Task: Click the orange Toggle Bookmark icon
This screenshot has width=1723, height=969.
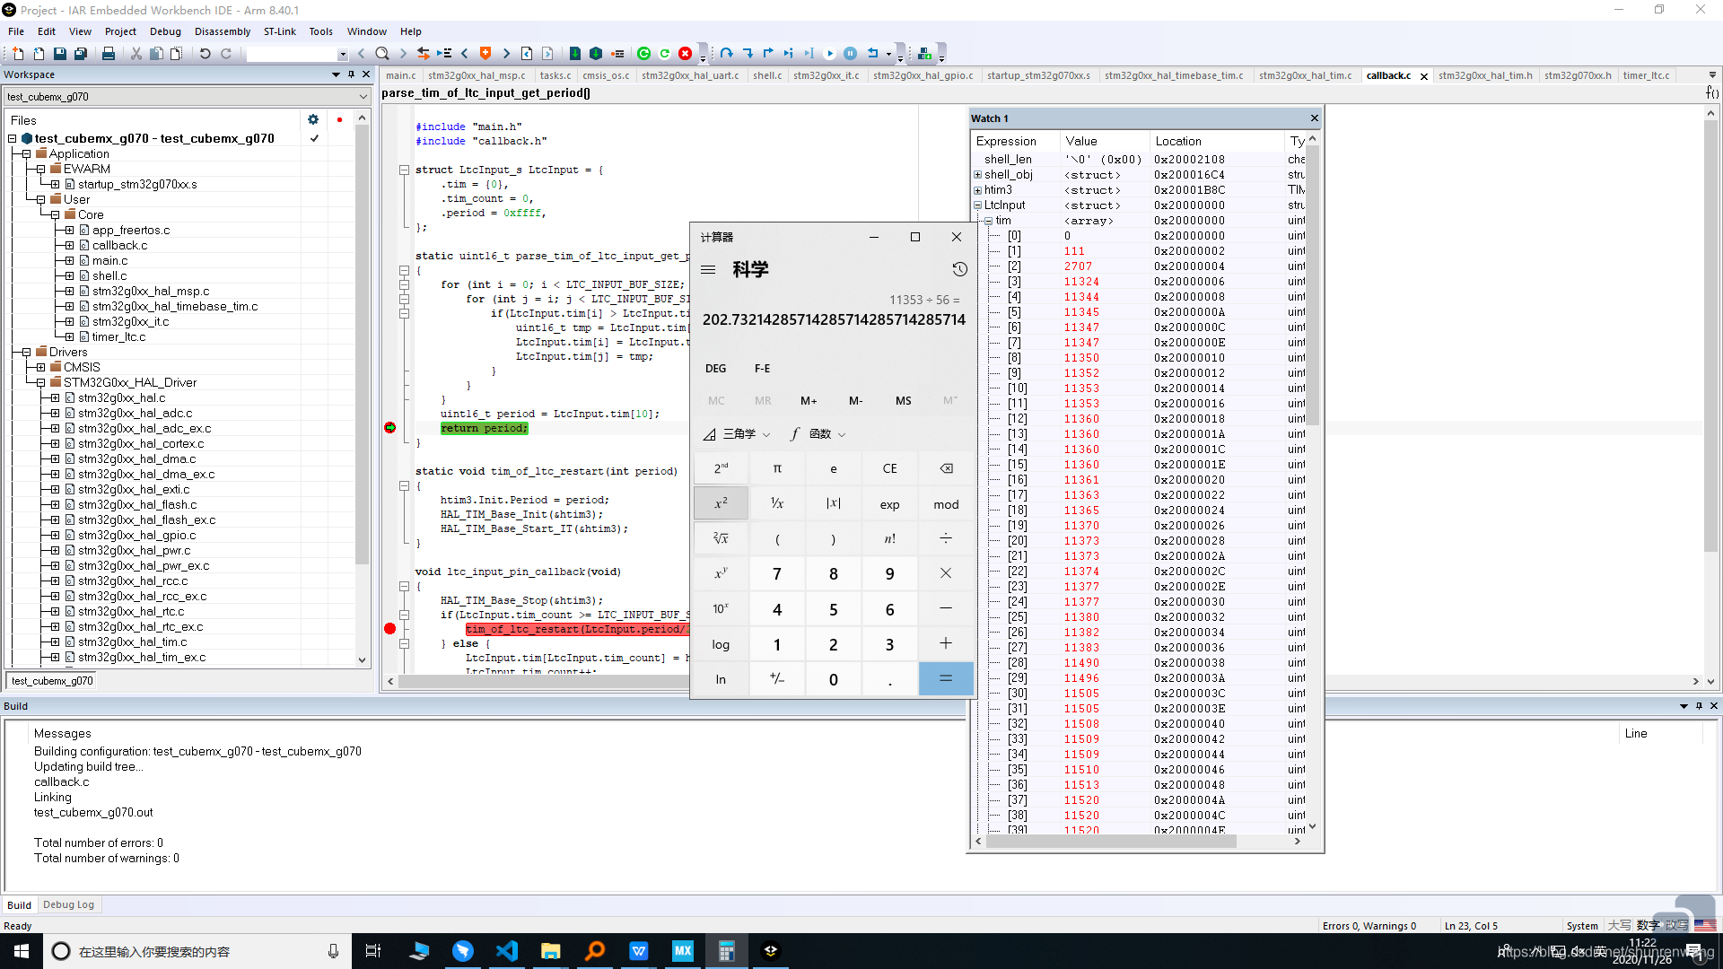Action: [485, 54]
